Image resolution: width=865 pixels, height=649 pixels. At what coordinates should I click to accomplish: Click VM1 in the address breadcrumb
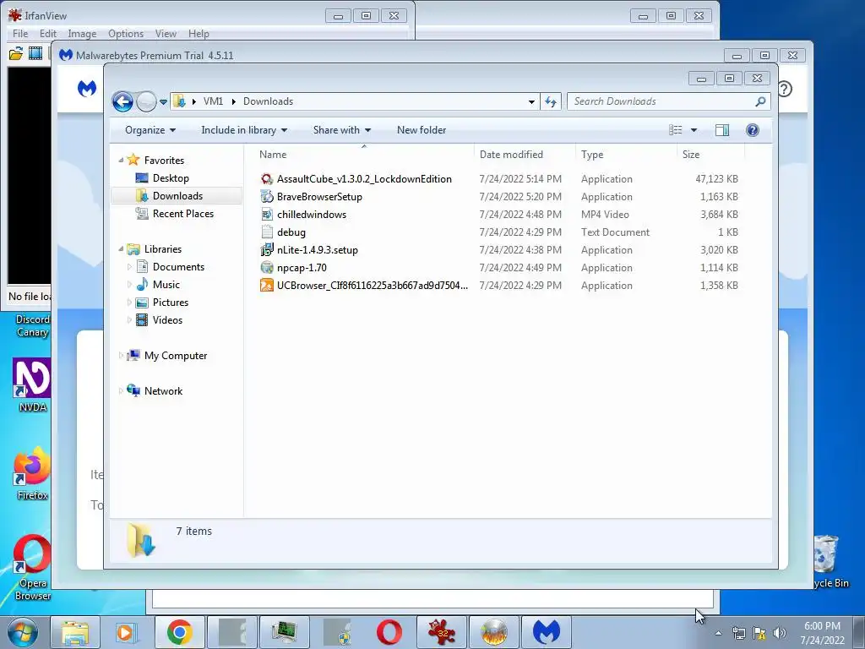coord(213,101)
